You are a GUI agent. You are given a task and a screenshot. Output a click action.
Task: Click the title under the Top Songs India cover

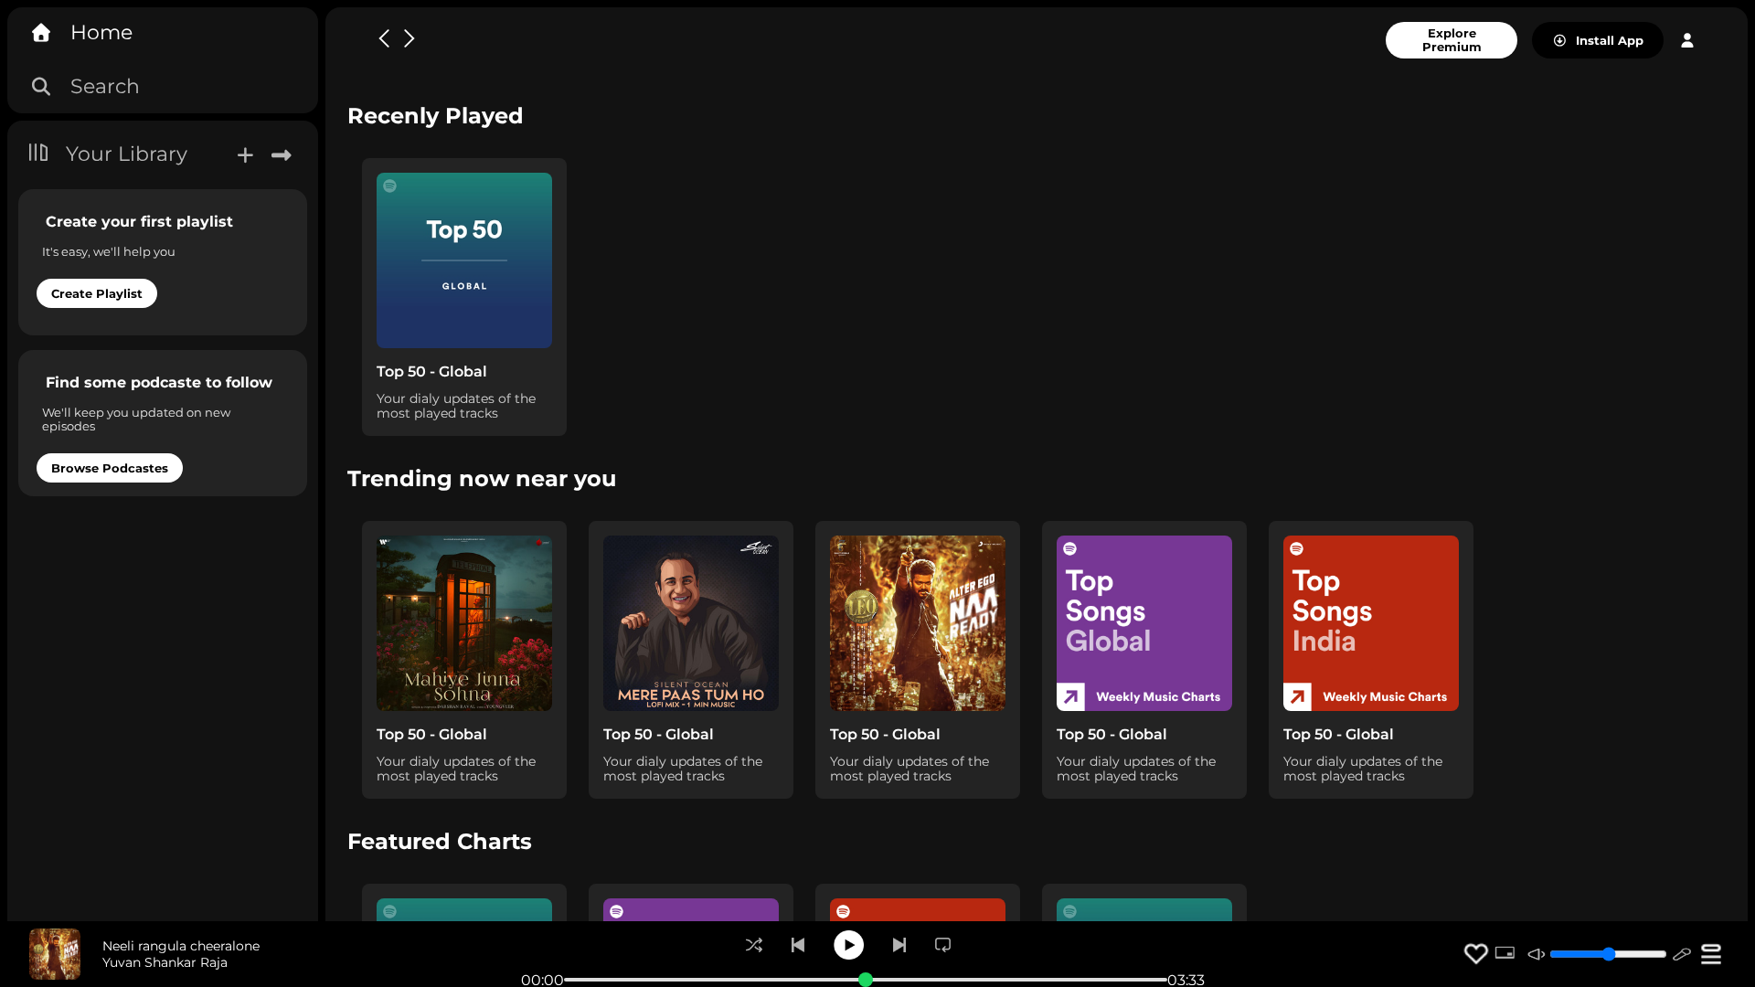point(1338,735)
